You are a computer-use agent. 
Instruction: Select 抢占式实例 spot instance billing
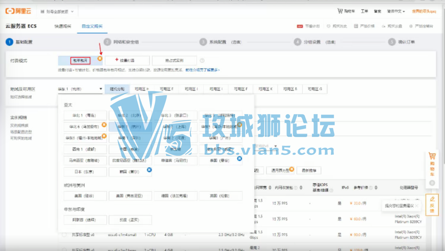point(174,60)
